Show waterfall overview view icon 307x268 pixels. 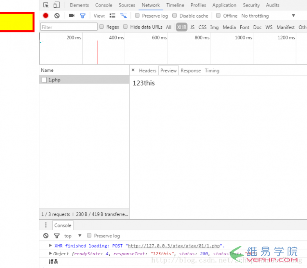(124, 16)
